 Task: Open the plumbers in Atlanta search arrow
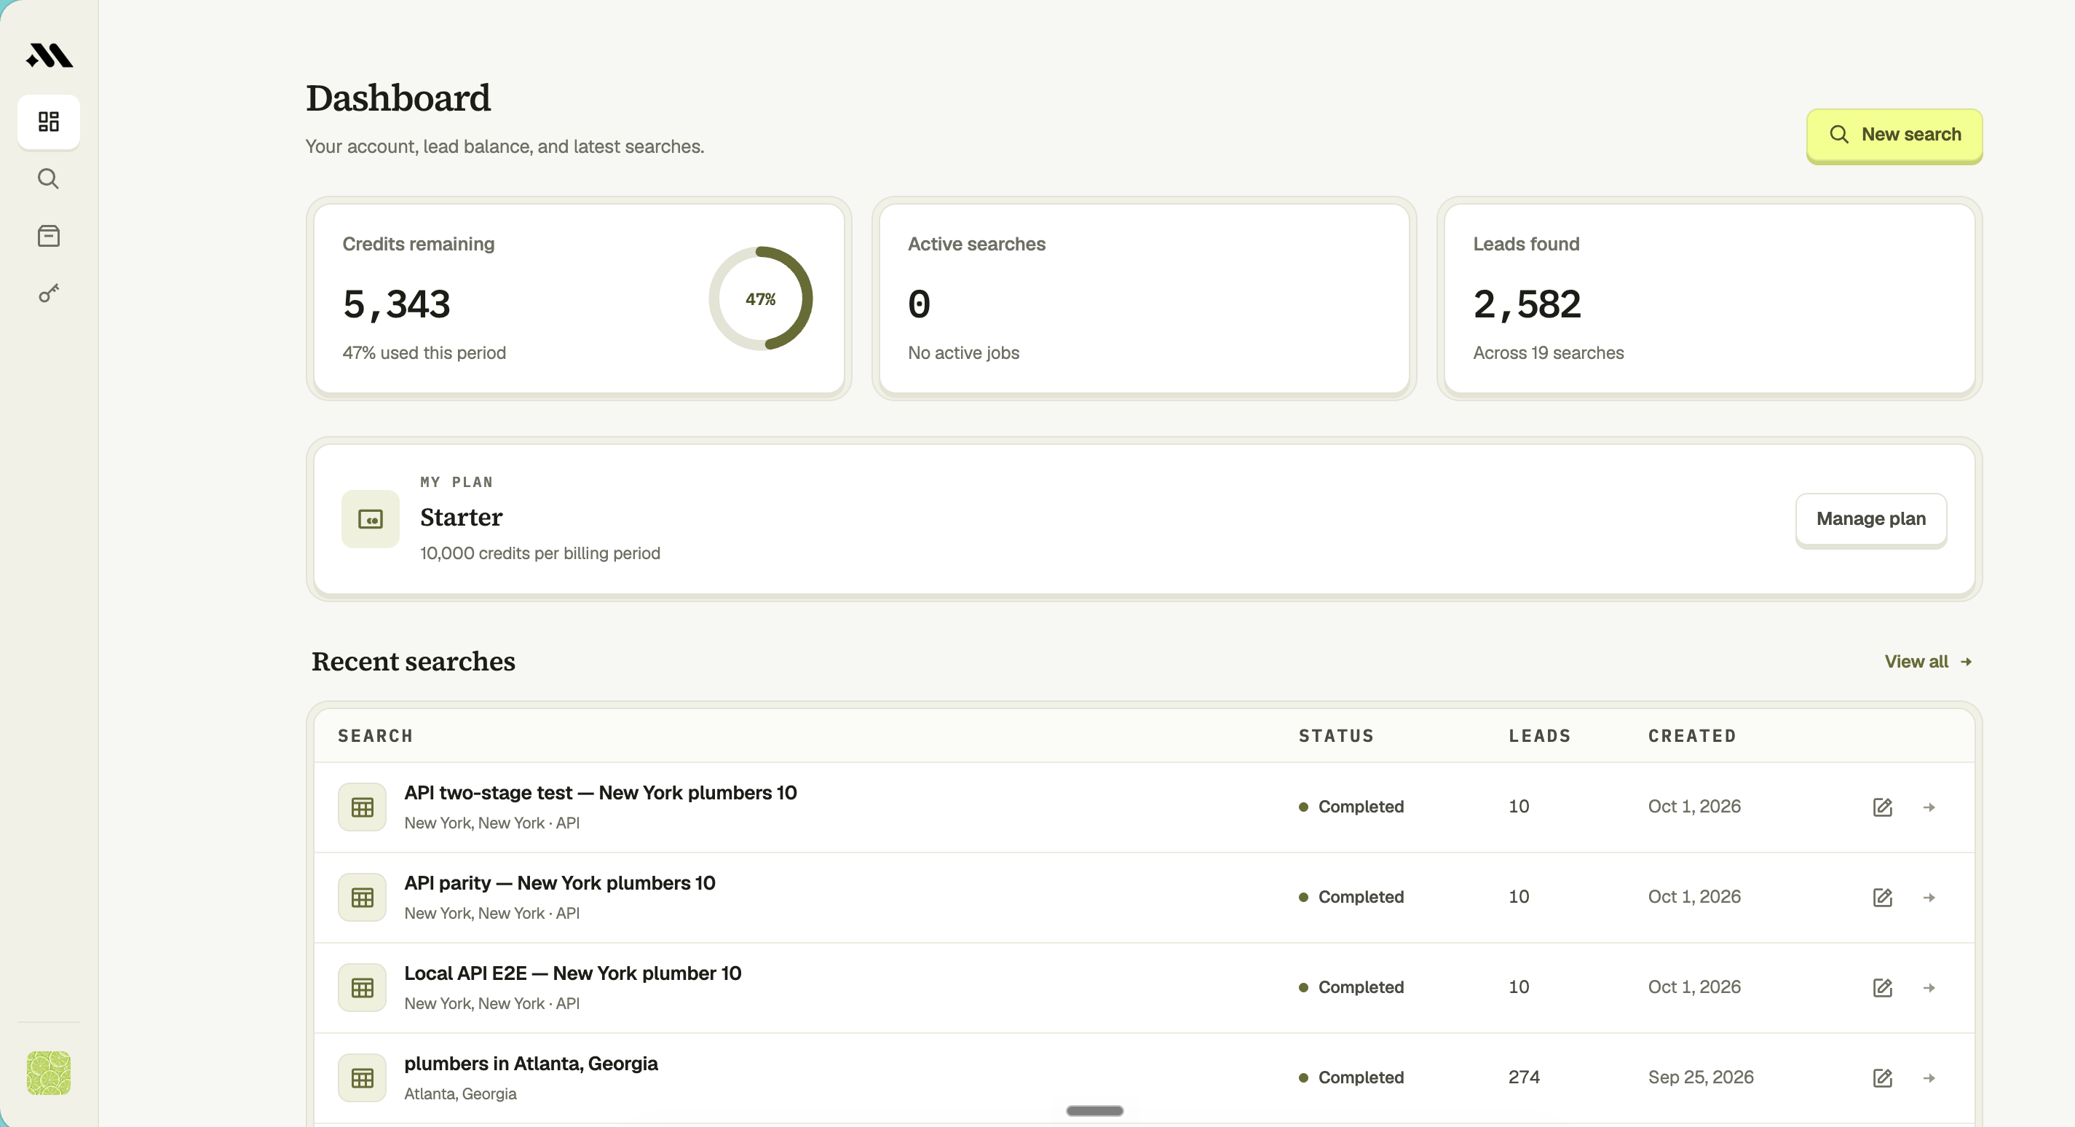point(1929,1078)
